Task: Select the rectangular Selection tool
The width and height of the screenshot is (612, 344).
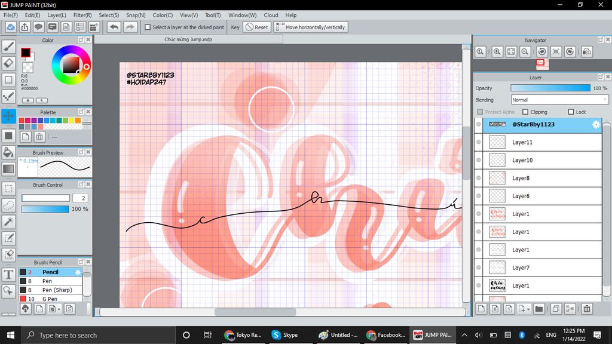Action: pos(8,188)
